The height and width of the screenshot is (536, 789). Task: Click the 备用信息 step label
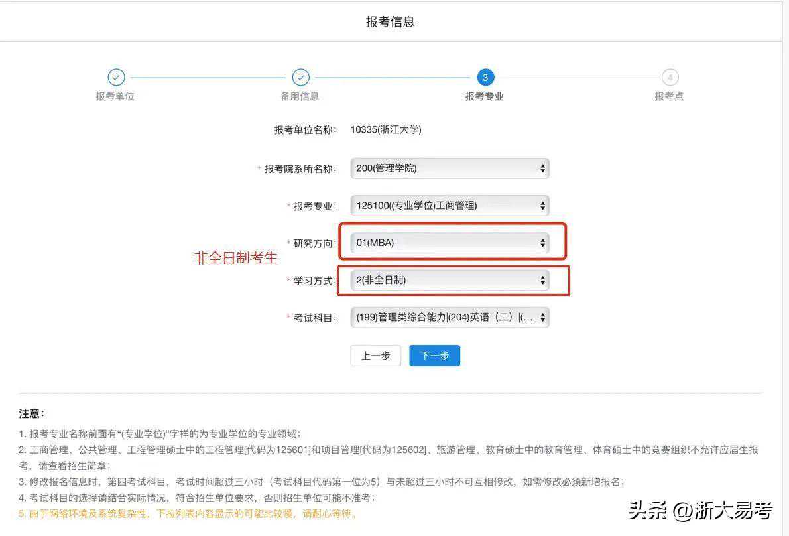[300, 96]
